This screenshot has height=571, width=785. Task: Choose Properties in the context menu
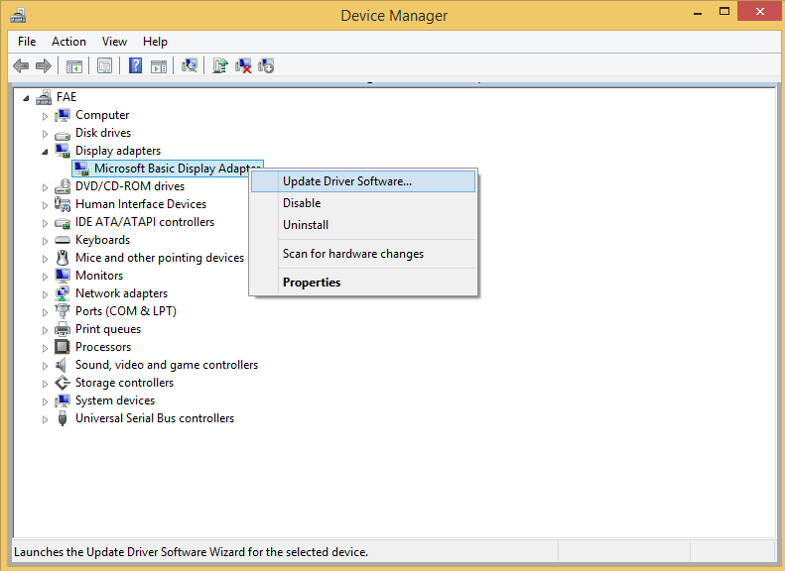pyautogui.click(x=363, y=283)
